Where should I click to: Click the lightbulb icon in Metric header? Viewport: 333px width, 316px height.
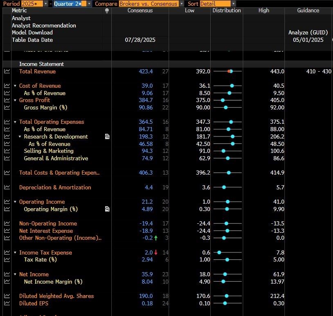pos(107,11)
